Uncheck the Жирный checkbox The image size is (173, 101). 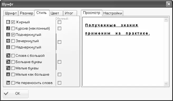point(13,22)
